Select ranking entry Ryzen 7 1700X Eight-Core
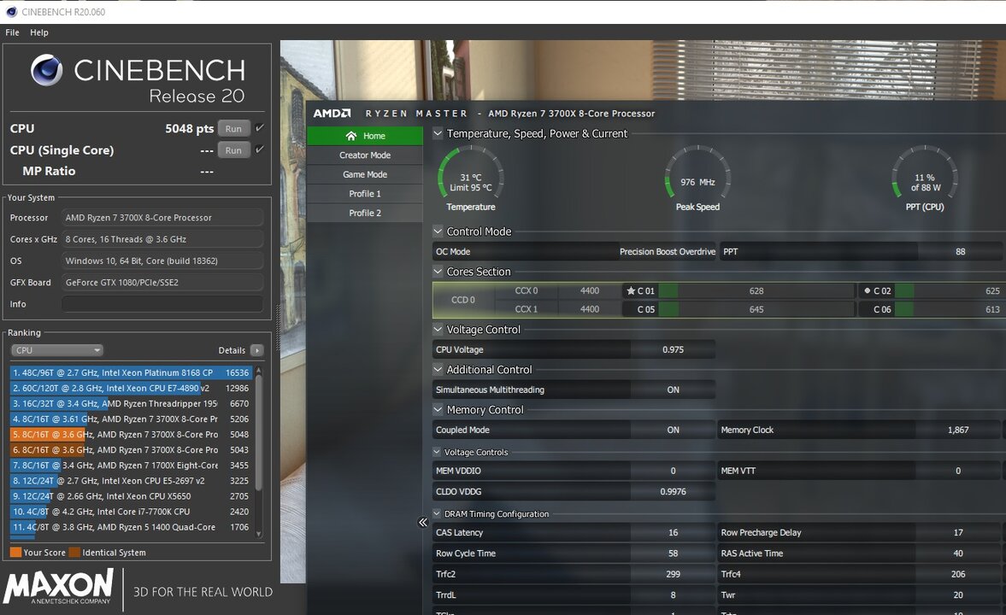Screen dimensions: 1006x615 132,465
